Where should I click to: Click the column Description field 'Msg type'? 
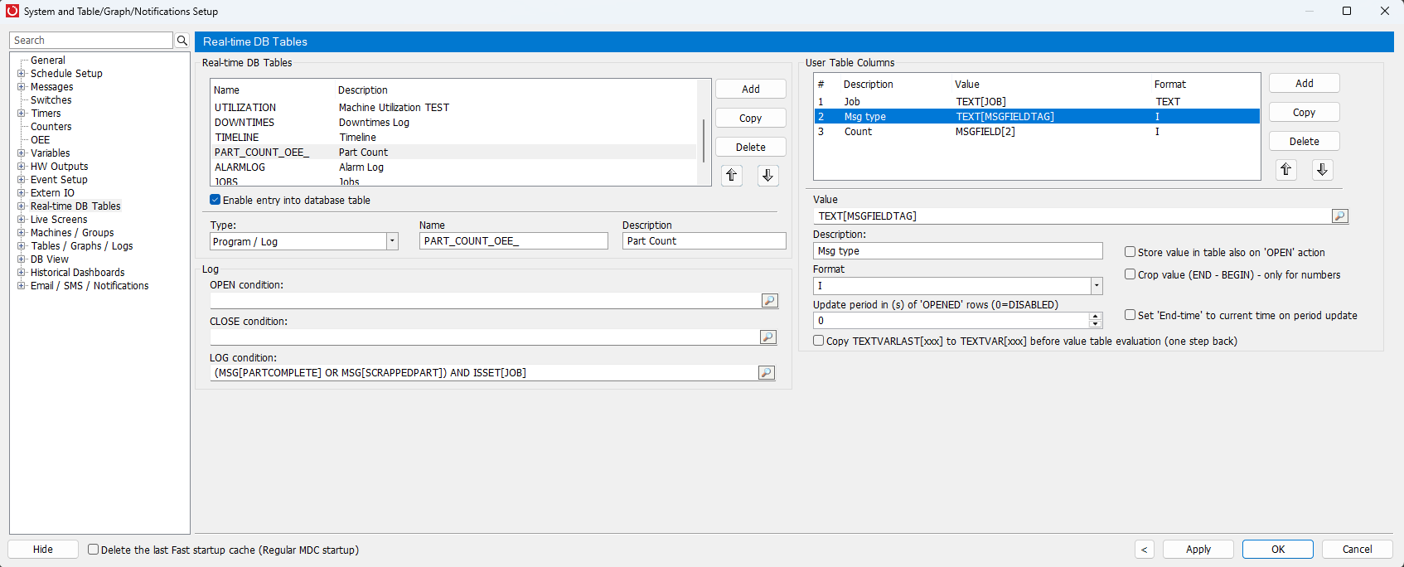[x=958, y=251]
